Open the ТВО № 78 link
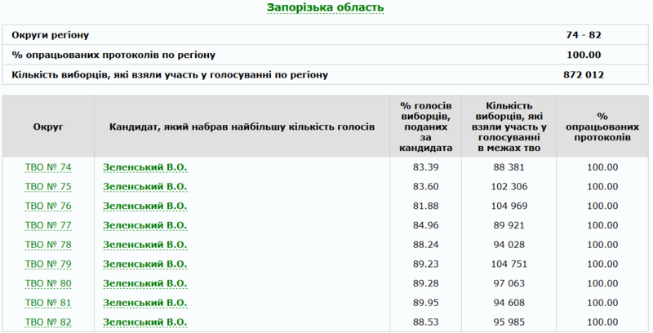Viewport: 653px width, 333px height. 48,245
